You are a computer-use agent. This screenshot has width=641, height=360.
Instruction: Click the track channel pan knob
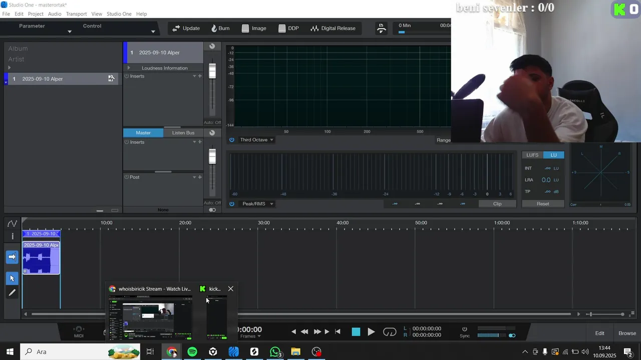[212, 46]
